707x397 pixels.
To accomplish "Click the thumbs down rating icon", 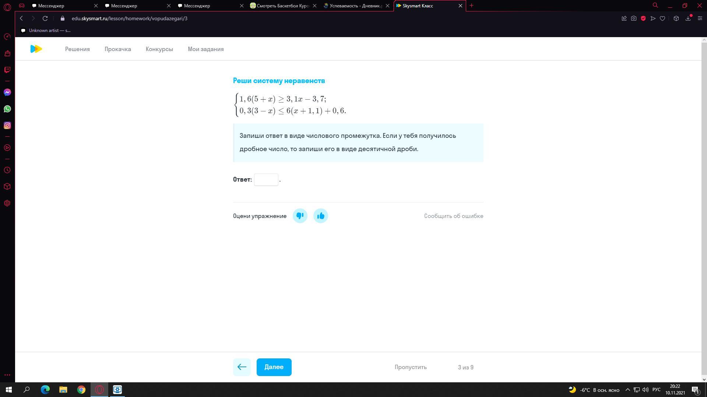I will (x=300, y=216).
